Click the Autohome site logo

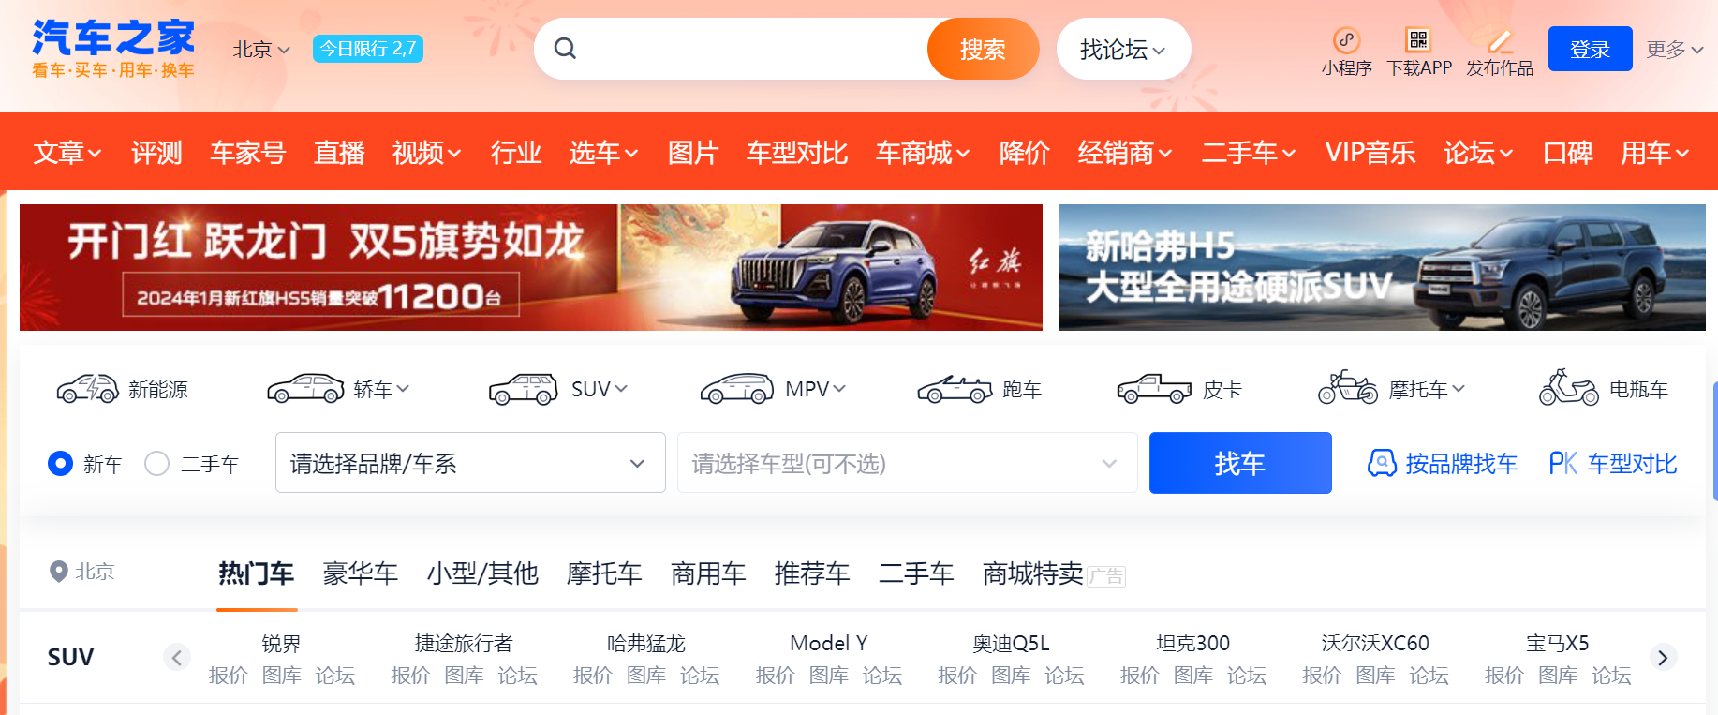(x=113, y=49)
